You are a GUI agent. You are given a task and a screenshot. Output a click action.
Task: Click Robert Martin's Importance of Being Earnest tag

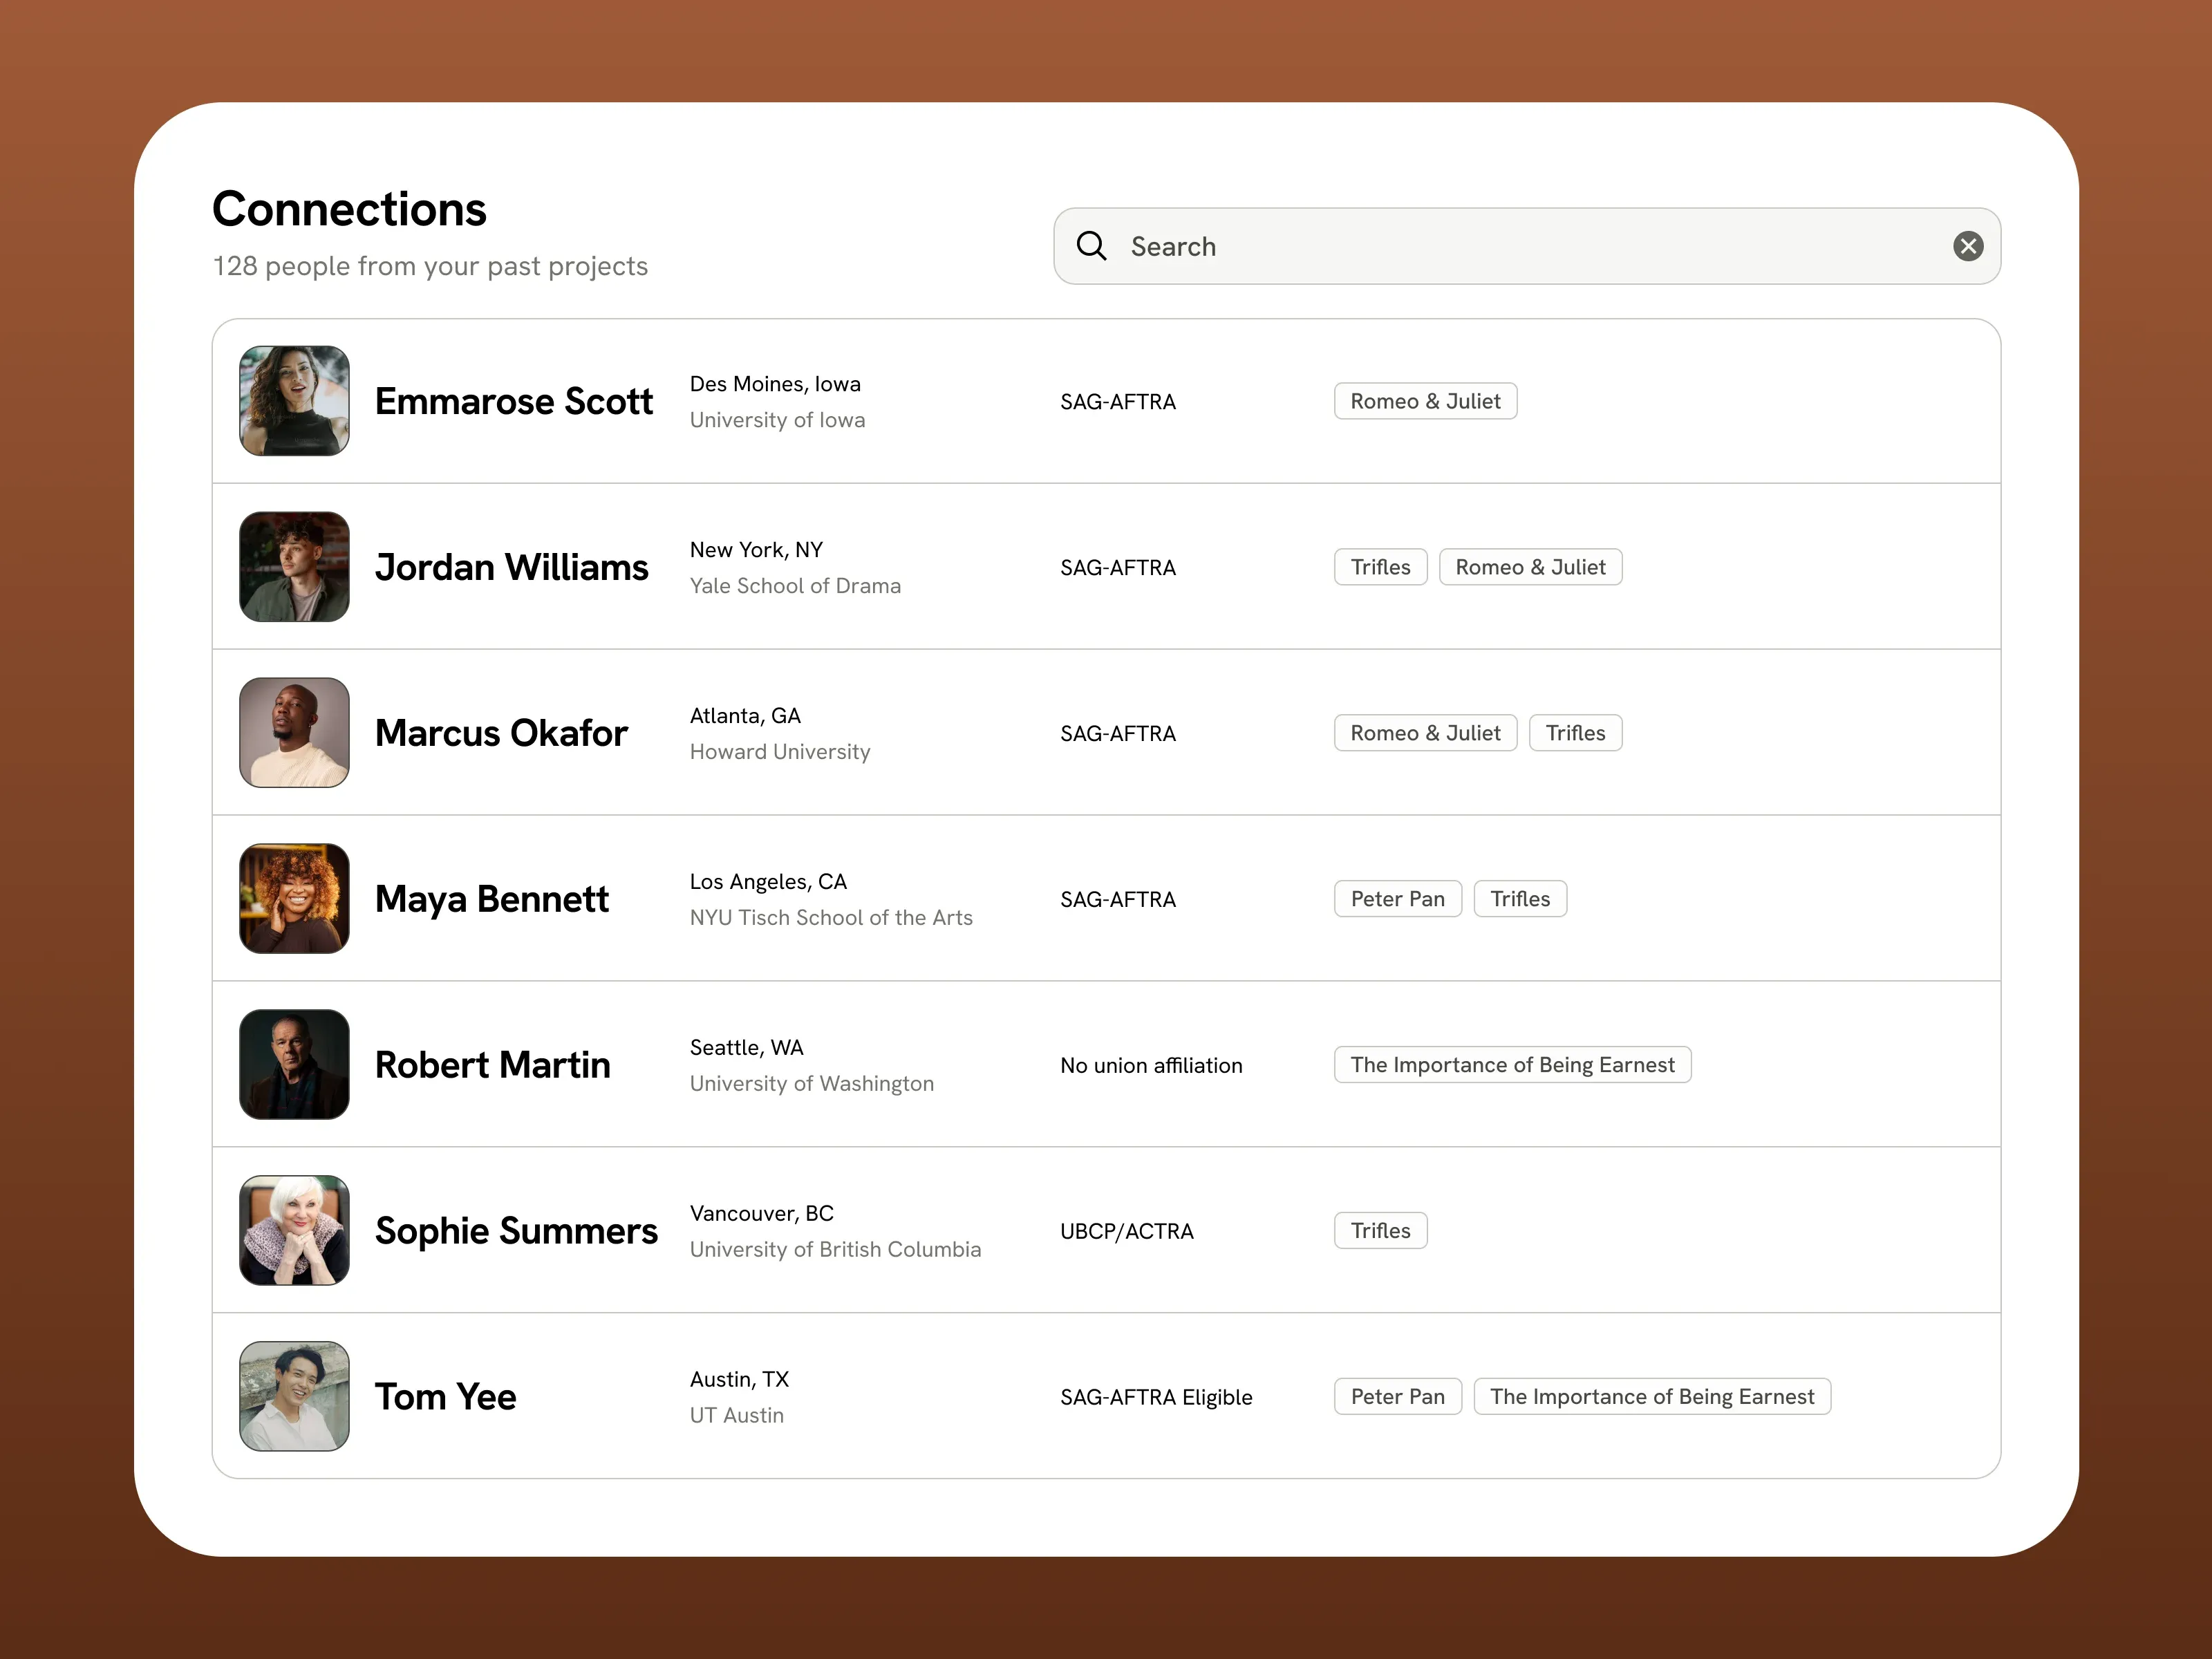1512,1065
